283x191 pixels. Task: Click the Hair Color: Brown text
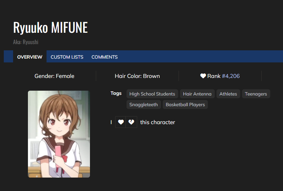coord(137,76)
